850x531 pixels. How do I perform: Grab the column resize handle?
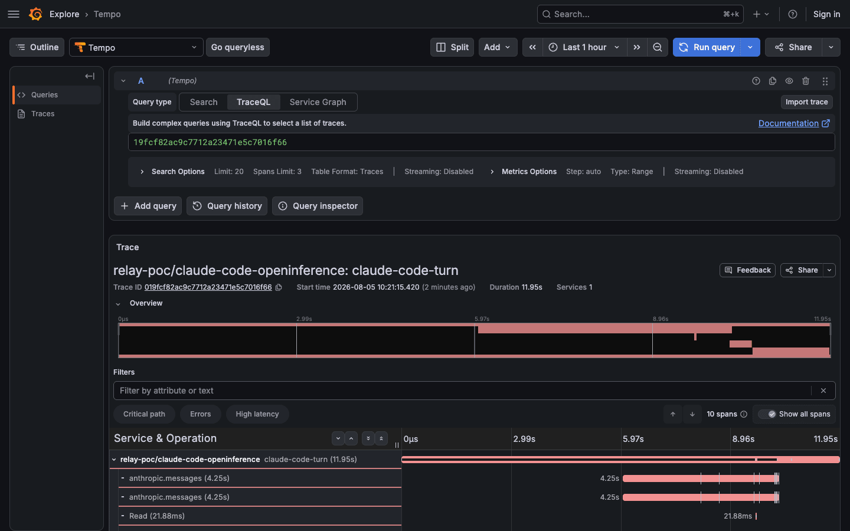(397, 445)
